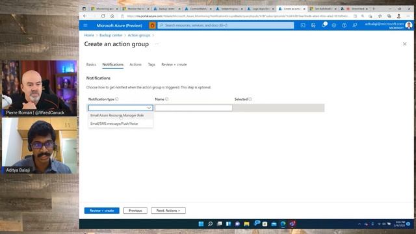This screenshot has width=416, height=234.
Task: Switch to the Backup center browser tab
Action: click(x=167, y=8)
